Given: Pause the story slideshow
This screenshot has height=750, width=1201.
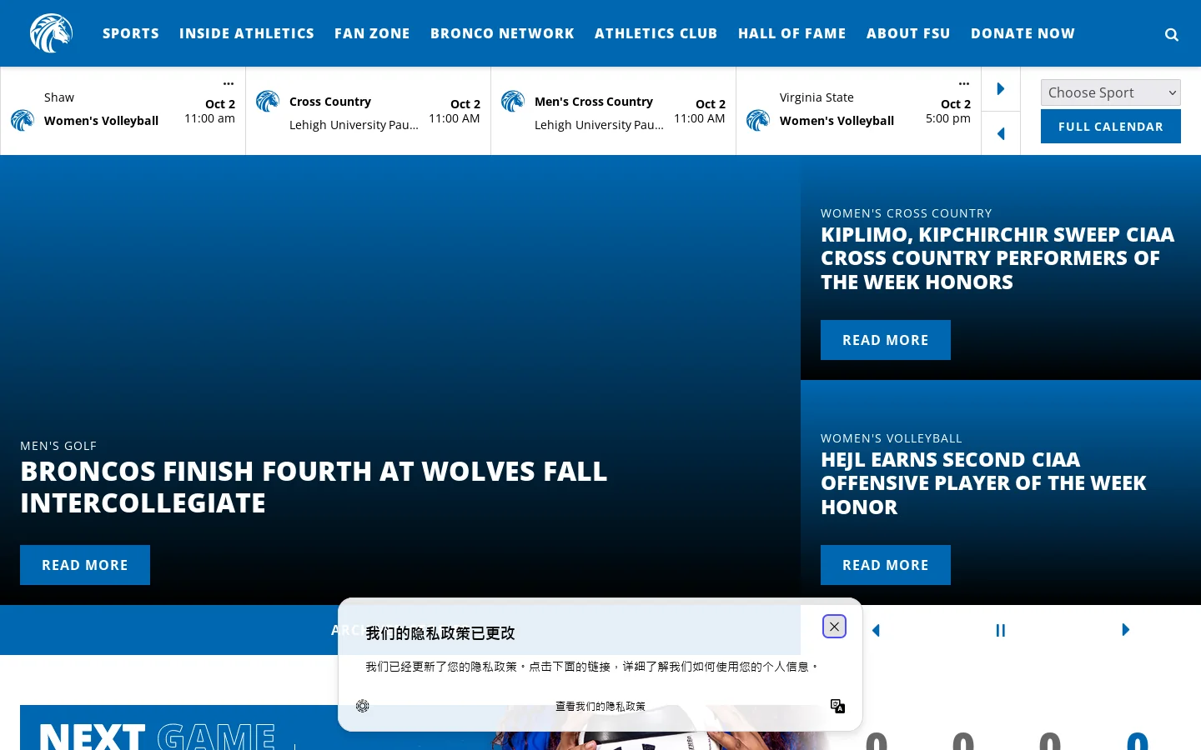Looking at the screenshot, I should (1001, 630).
